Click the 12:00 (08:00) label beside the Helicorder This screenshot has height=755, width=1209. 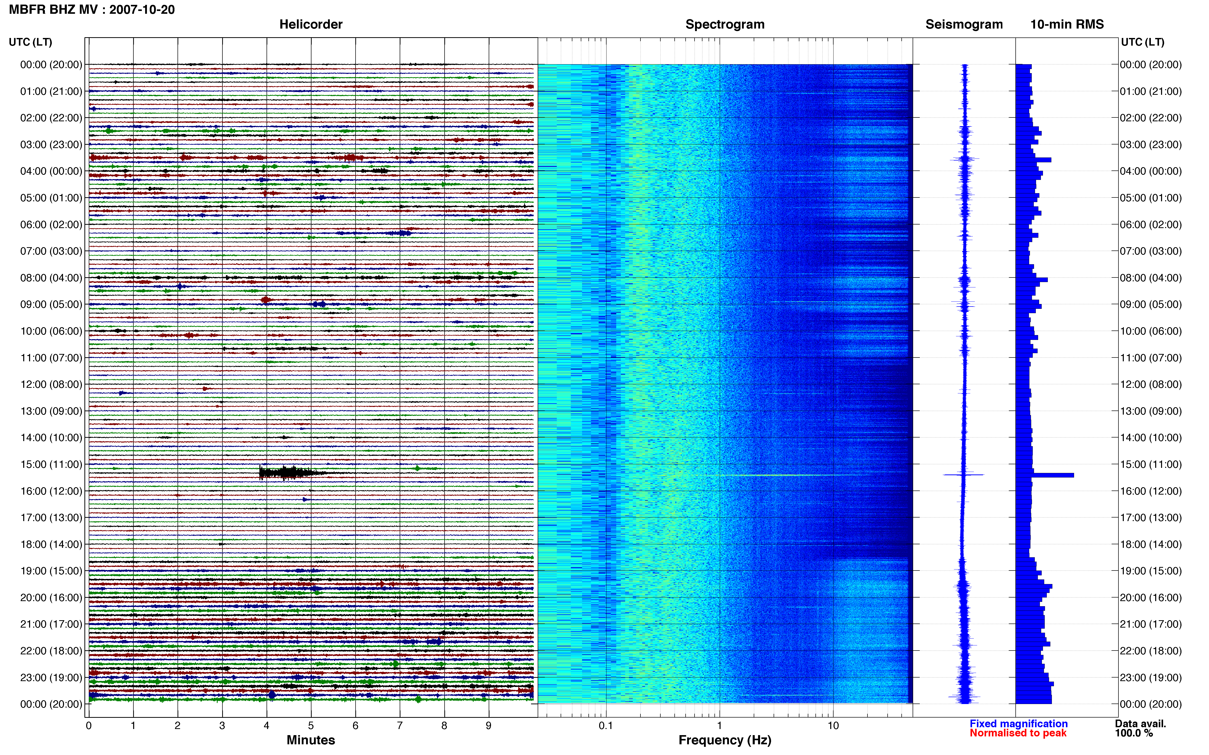point(51,385)
